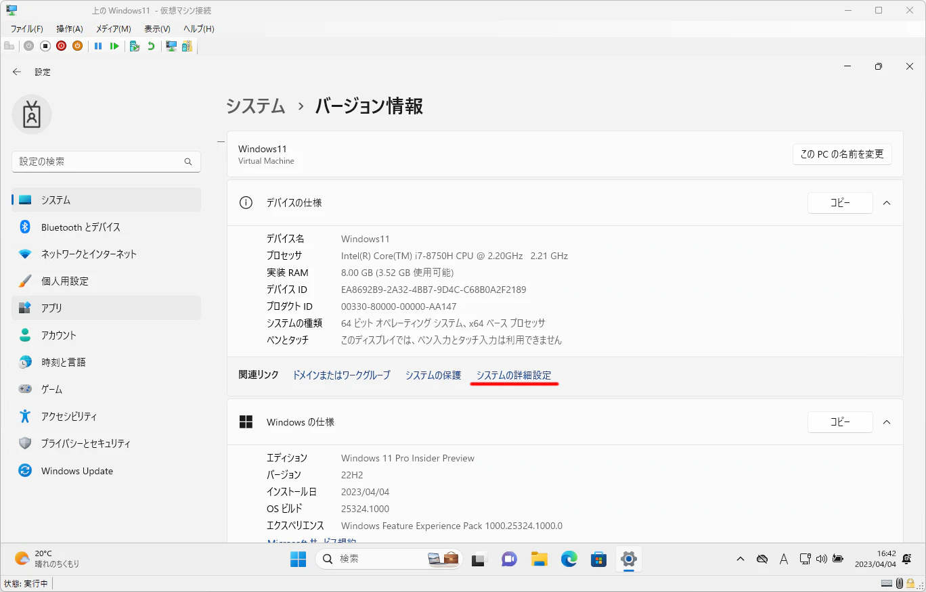The width and height of the screenshot is (926, 592).
Task: Click この PC の名前を変更 button
Action: pos(842,154)
